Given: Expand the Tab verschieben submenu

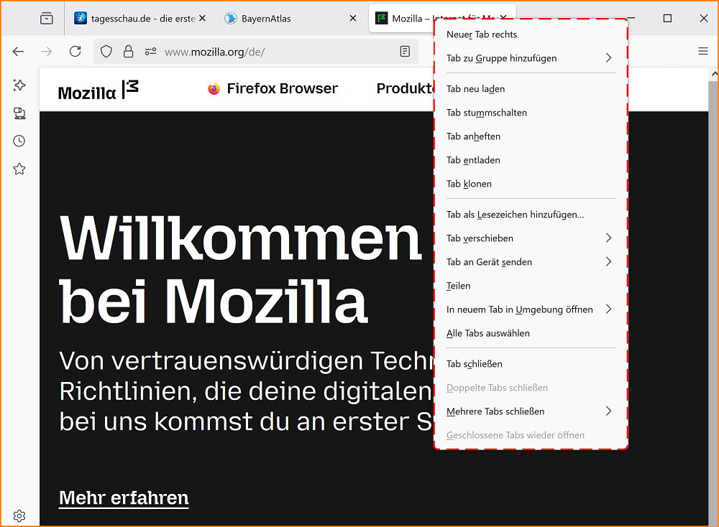Looking at the screenshot, I should [x=480, y=238].
